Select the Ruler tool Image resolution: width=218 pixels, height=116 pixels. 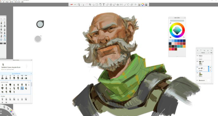(x=107, y=5)
